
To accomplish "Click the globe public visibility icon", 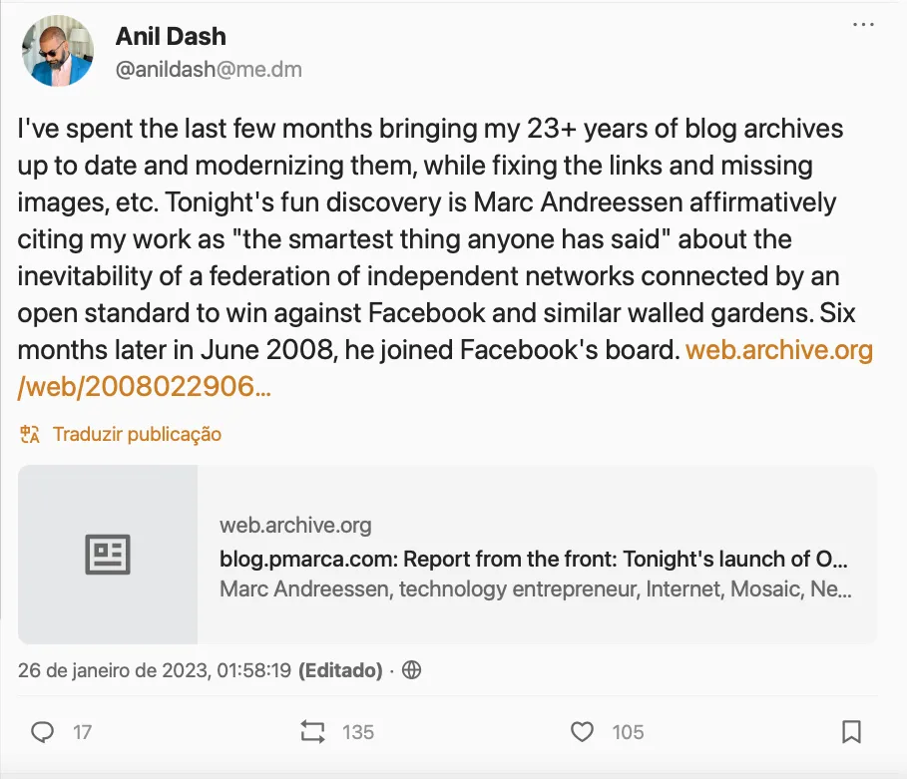I will tap(411, 670).
